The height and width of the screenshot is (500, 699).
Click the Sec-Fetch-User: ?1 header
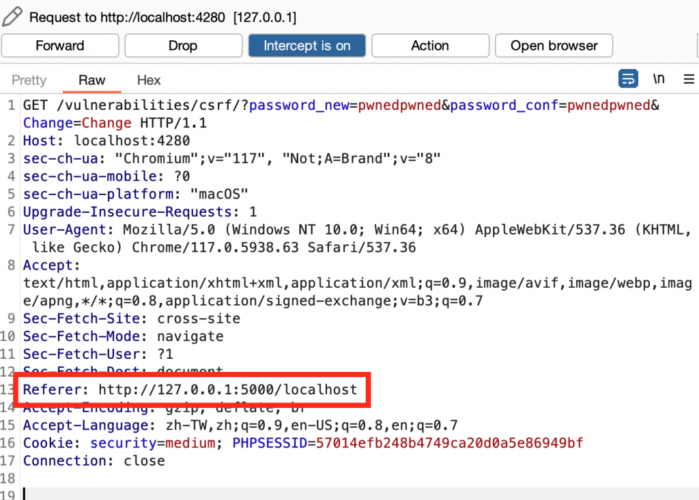[x=98, y=354]
